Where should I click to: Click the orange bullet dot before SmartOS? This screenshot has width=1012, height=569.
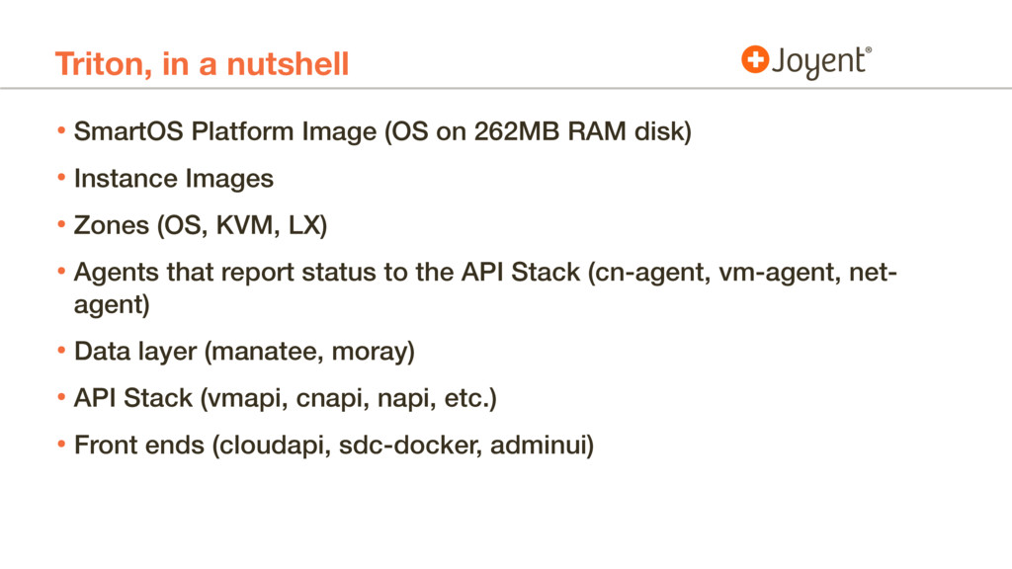[61, 132]
